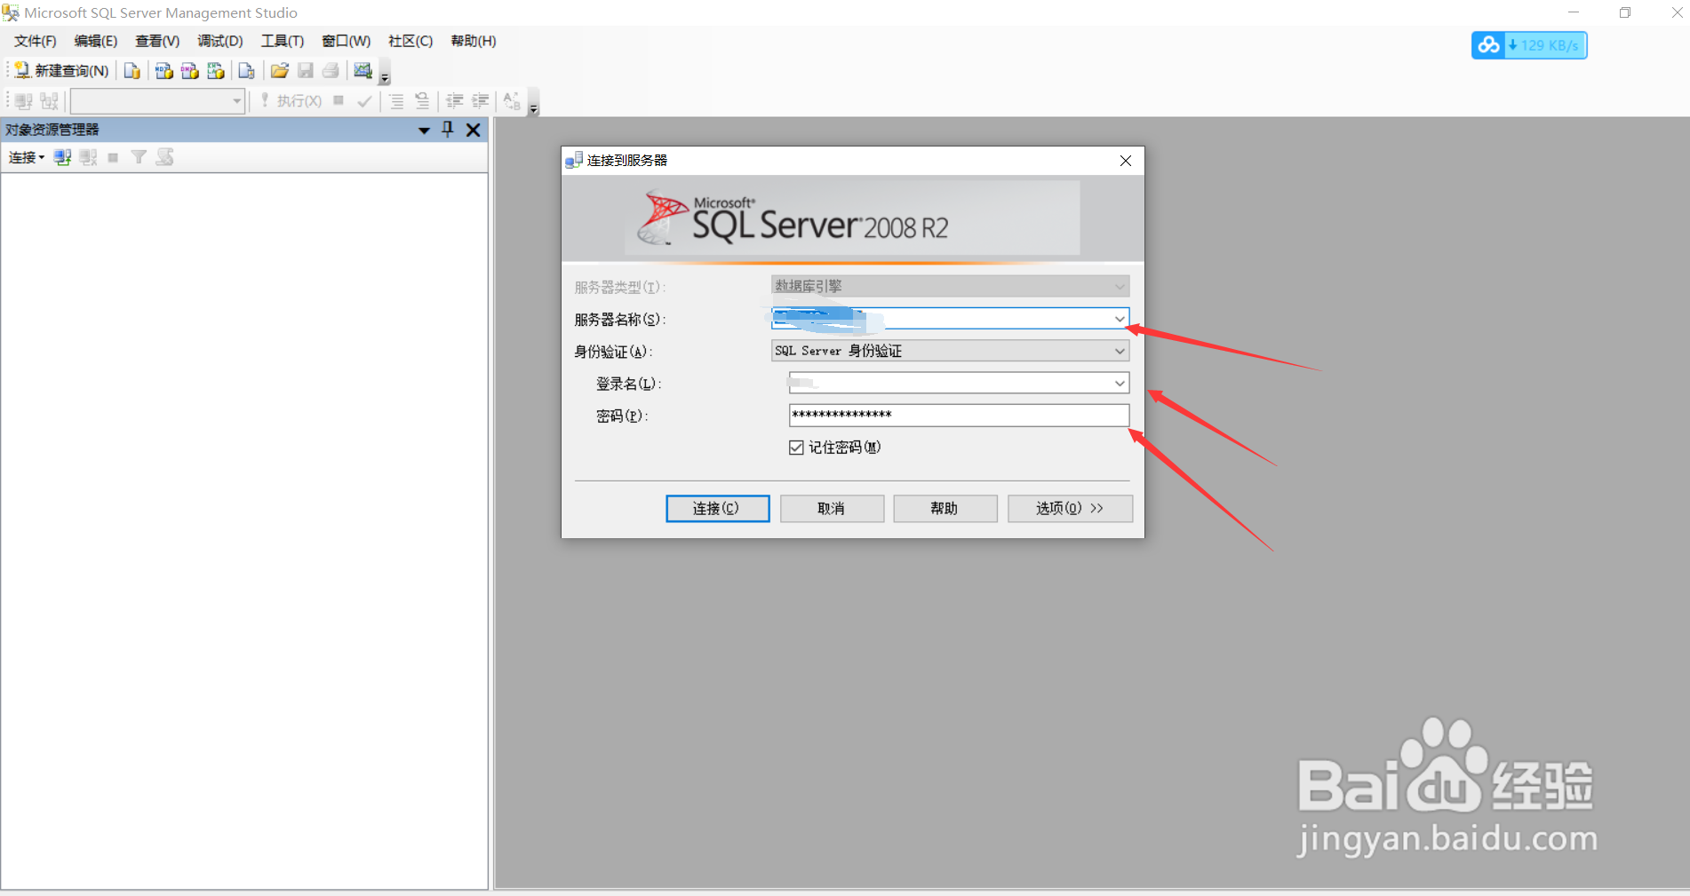Click the Database Engine Query icon
Viewport: 1690px width, 896px height.
click(132, 71)
